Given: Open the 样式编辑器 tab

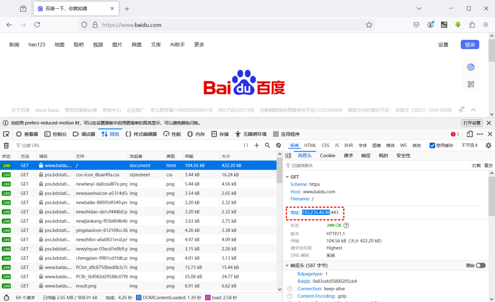Looking at the screenshot, I should pyautogui.click(x=141, y=134).
